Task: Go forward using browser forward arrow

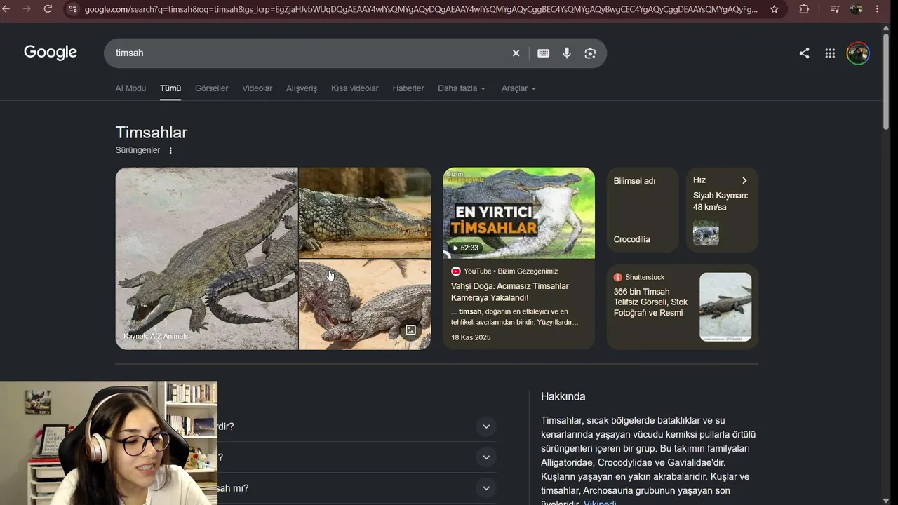Action: pos(27,9)
